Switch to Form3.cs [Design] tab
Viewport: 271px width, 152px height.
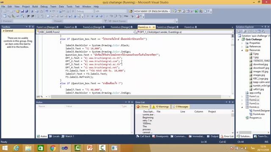(168, 27)
